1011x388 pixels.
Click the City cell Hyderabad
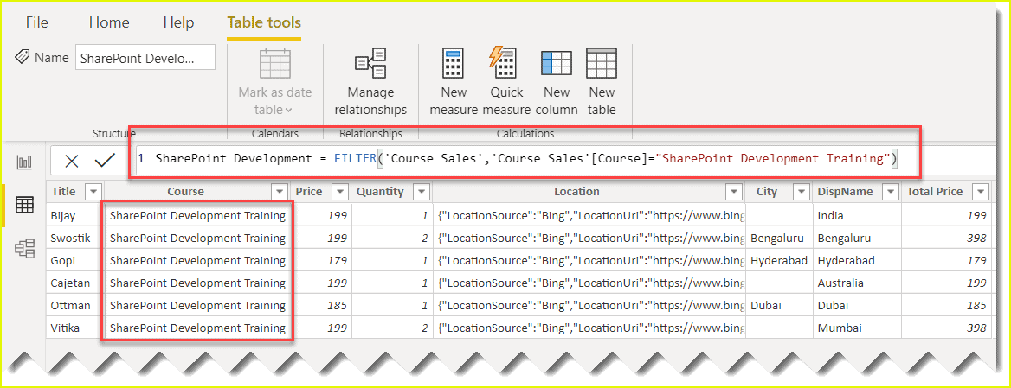pos(778,261)
